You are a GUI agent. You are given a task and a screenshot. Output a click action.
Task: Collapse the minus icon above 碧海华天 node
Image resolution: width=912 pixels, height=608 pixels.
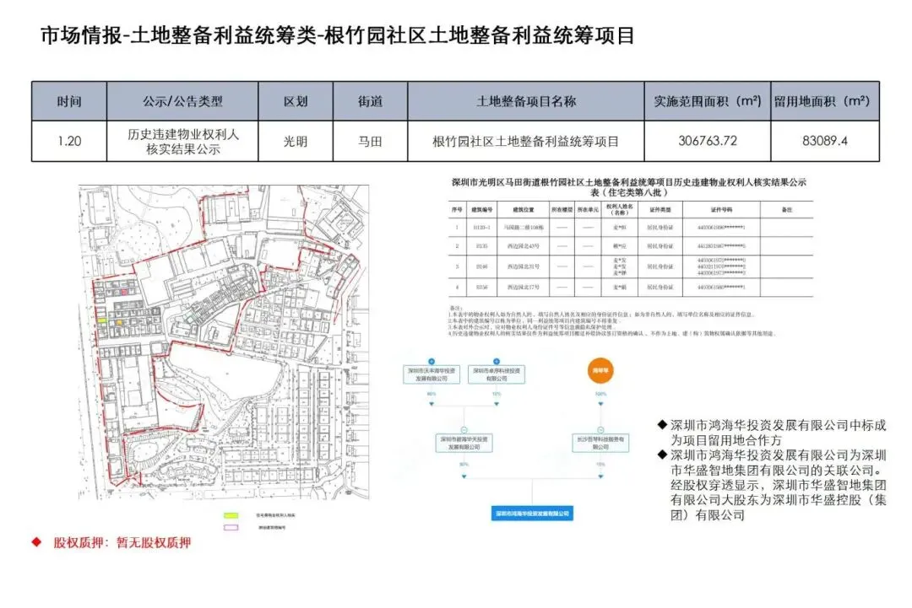464,430
